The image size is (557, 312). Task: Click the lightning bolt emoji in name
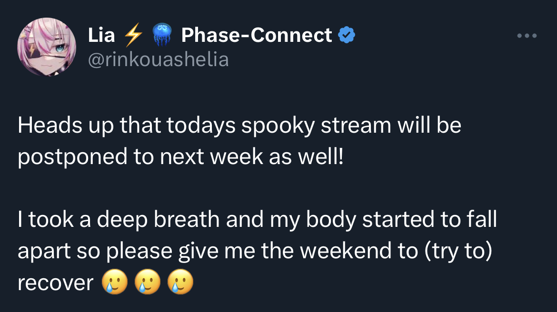pos(133,35)
